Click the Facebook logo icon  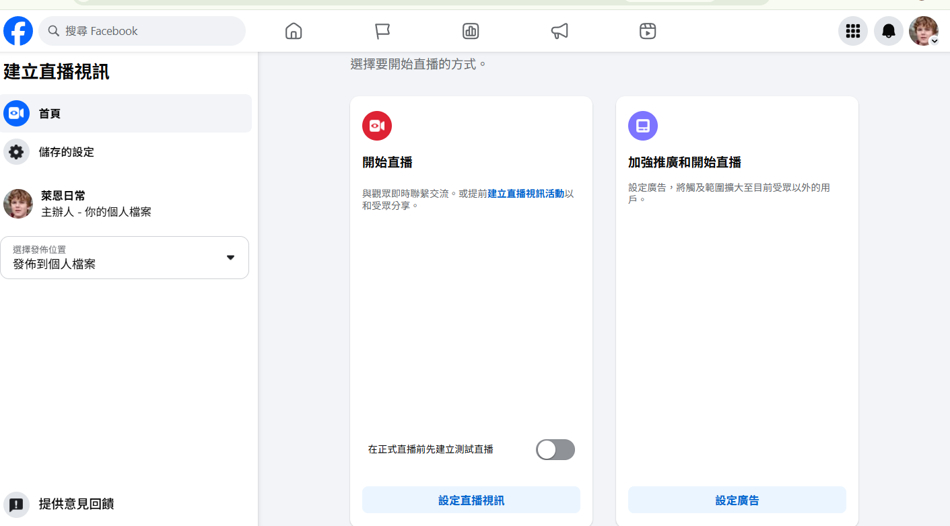tap(18, 31)
